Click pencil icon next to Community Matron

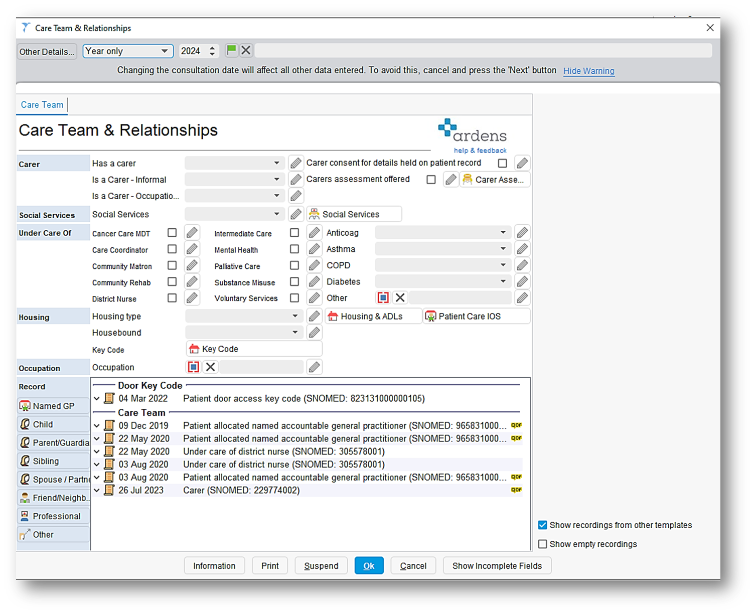[x=192, y=265]
